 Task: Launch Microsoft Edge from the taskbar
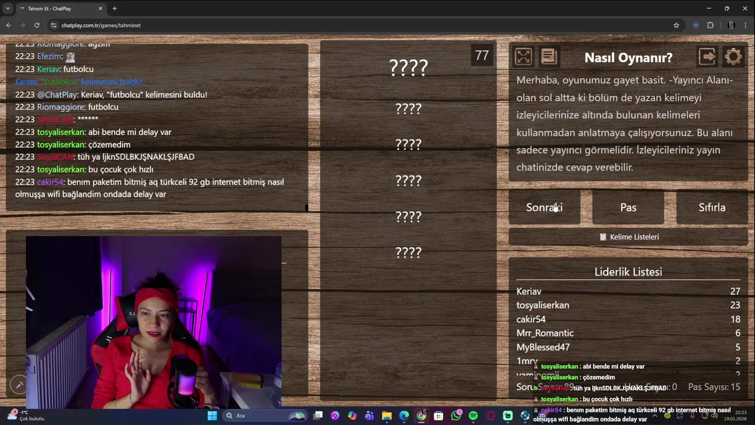tap(404, 416)
